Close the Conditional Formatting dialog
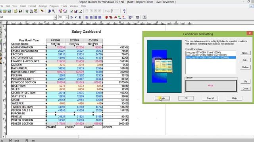Screen dimensions: 254x142 (250, 33)
